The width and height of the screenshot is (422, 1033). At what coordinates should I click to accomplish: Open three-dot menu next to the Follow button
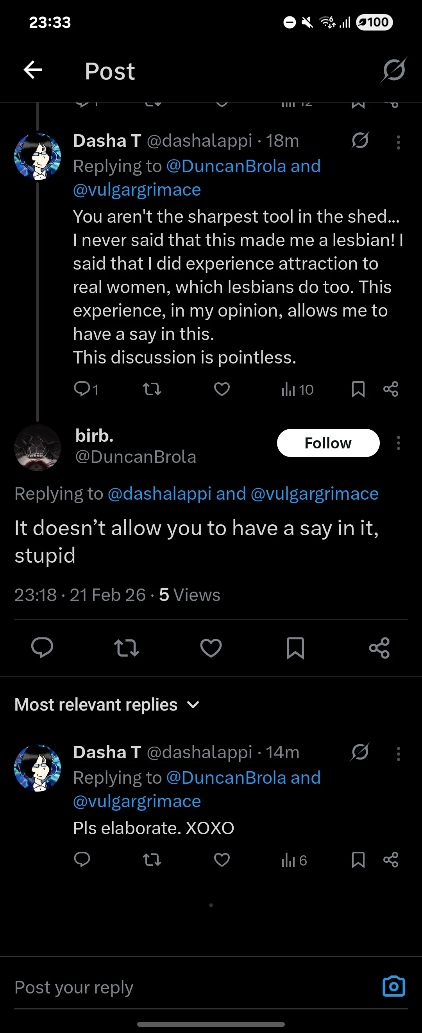tap(398, 443)
